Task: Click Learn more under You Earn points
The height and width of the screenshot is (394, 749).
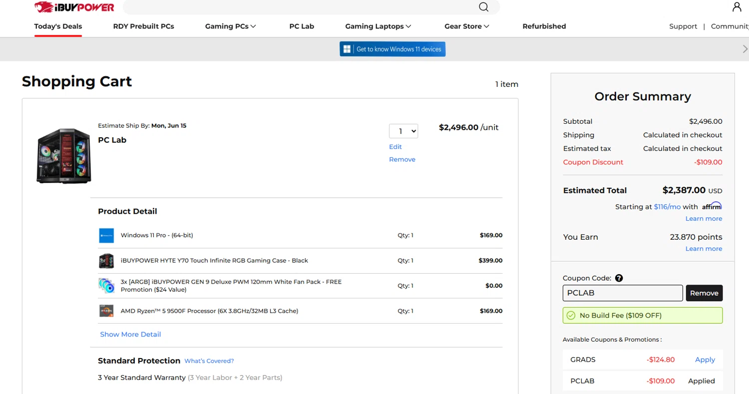Action: click(704, 249)
